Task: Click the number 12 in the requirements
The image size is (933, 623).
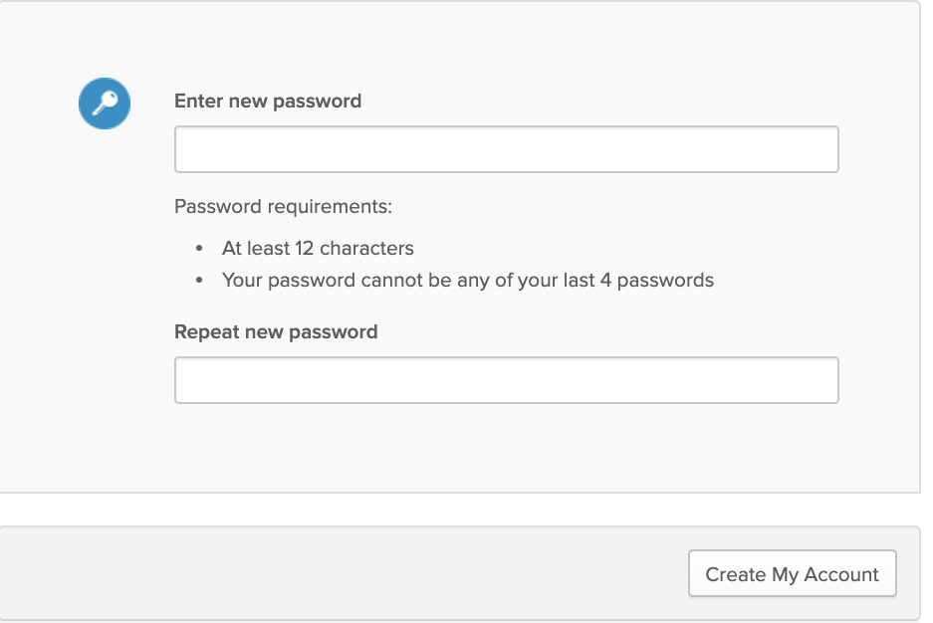Action: [x=305, y=248]
